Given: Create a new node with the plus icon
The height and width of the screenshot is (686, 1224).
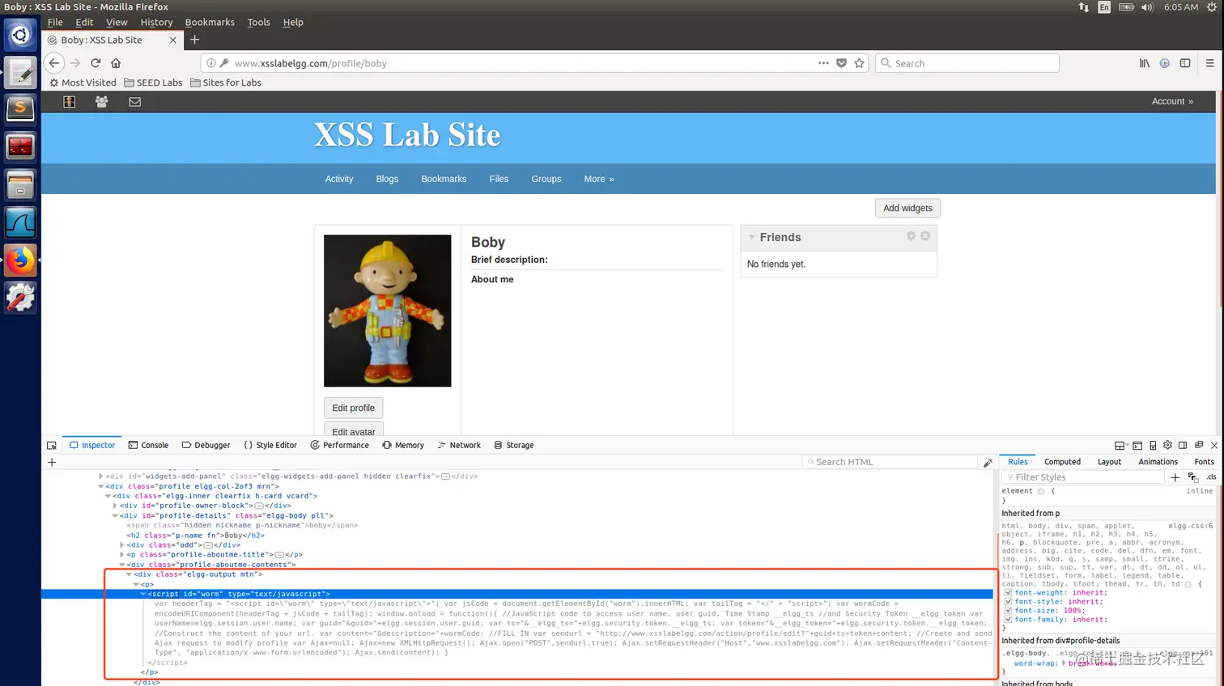Looking at the screenshot, I should coord(52,462).
